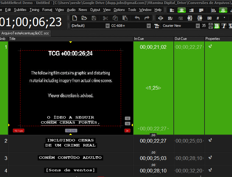Image resolution: width=232 pixels, height=177 pixels.
Task: Expand the (Default) style dropdown
Action: coord(108,26)
